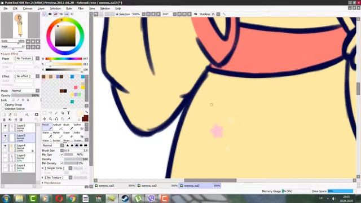This screenshot has height=203, width=361.
Task: Select the Brush tool
Action: coord(68,126)
